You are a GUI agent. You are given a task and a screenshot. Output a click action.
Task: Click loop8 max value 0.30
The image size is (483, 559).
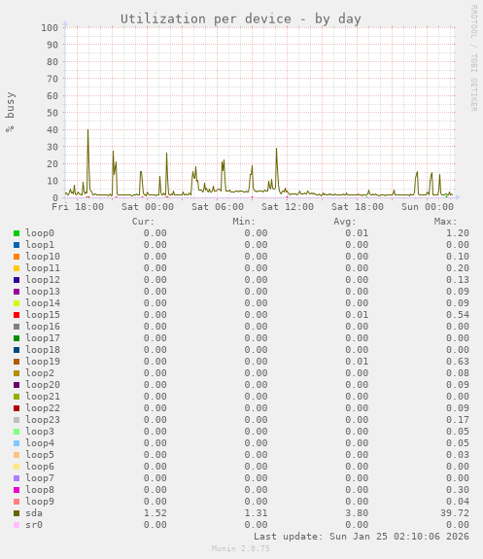[458, 490]
